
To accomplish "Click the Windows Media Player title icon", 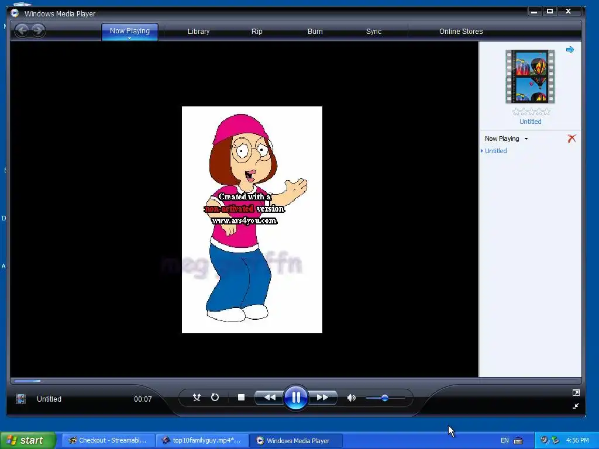I will [x=15, y=13].
